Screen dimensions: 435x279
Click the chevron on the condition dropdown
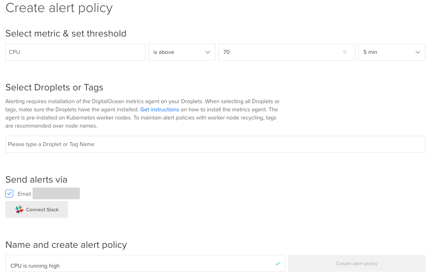point(208,52)
